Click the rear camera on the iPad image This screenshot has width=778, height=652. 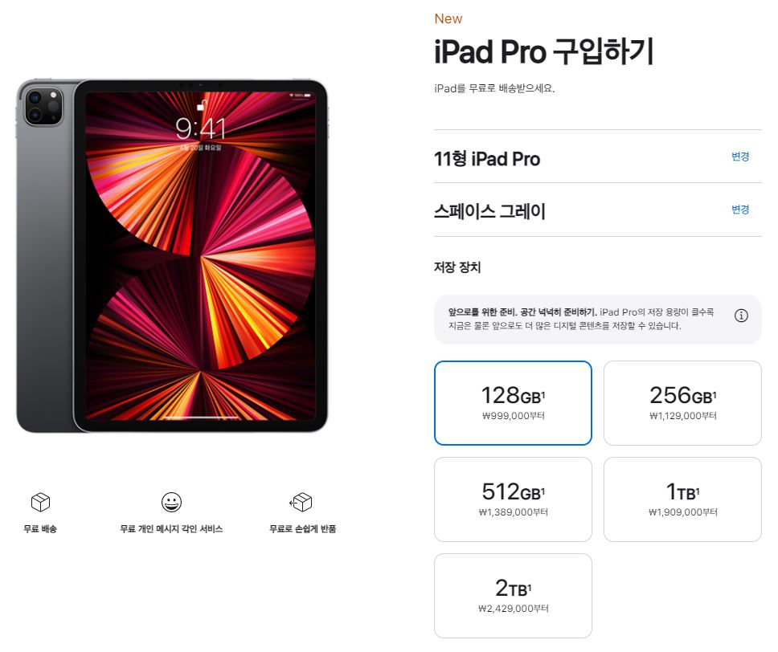pyautogui.click(x=43, y=106)
